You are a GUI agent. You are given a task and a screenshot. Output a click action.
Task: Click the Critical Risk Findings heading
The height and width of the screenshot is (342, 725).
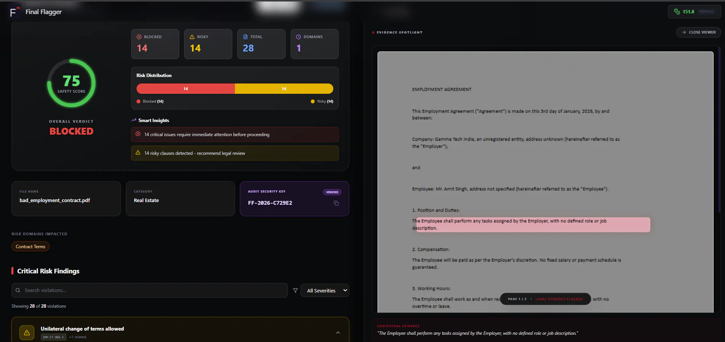(48, 271)
